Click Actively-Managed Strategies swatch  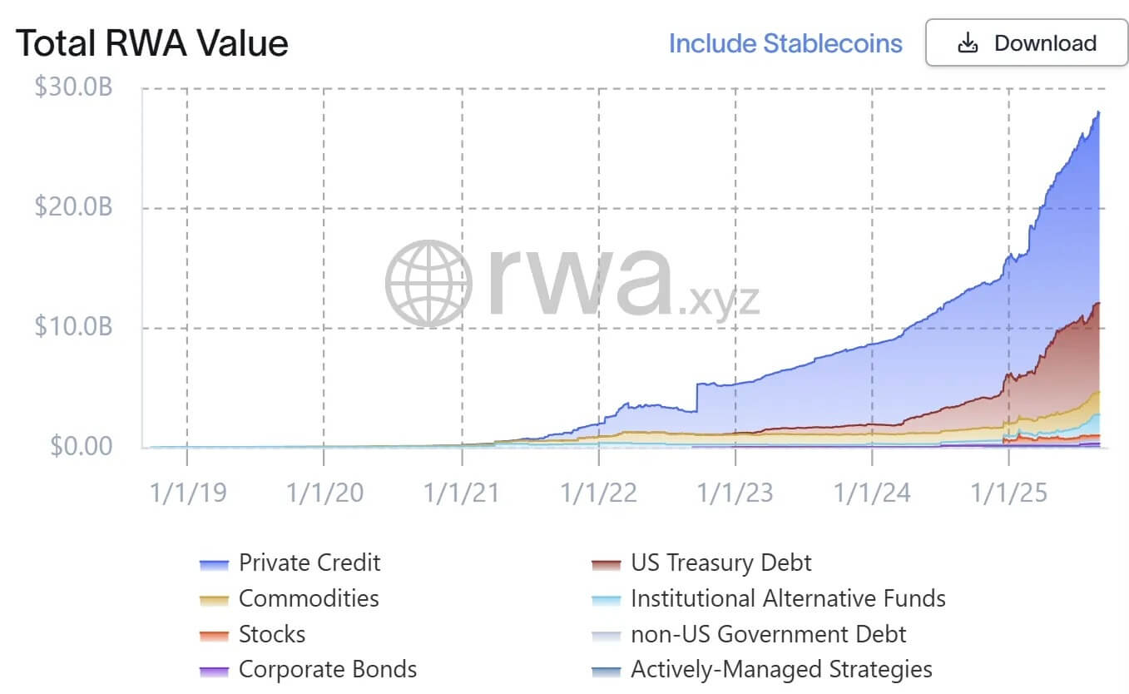coord(606,672)
